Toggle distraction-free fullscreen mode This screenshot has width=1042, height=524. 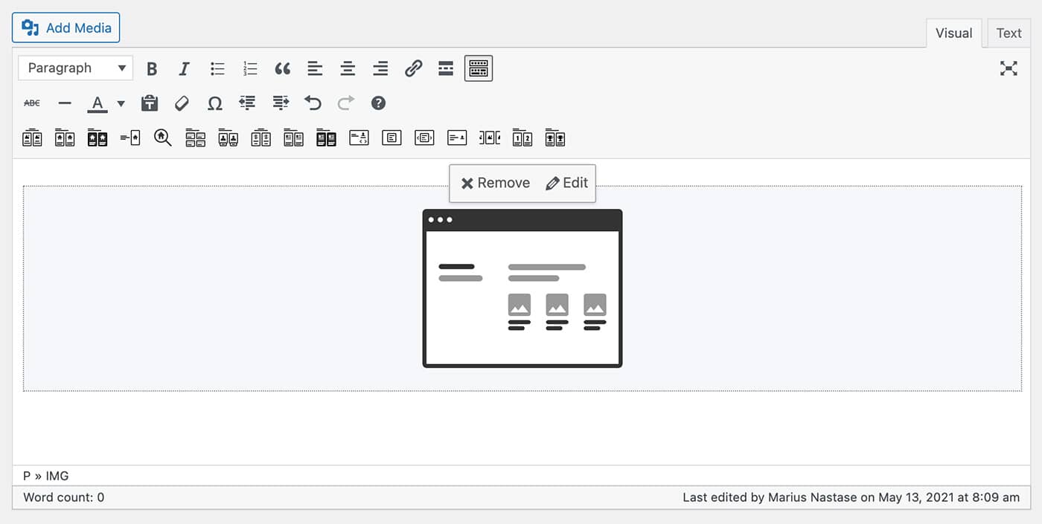tap(1009, 68)
